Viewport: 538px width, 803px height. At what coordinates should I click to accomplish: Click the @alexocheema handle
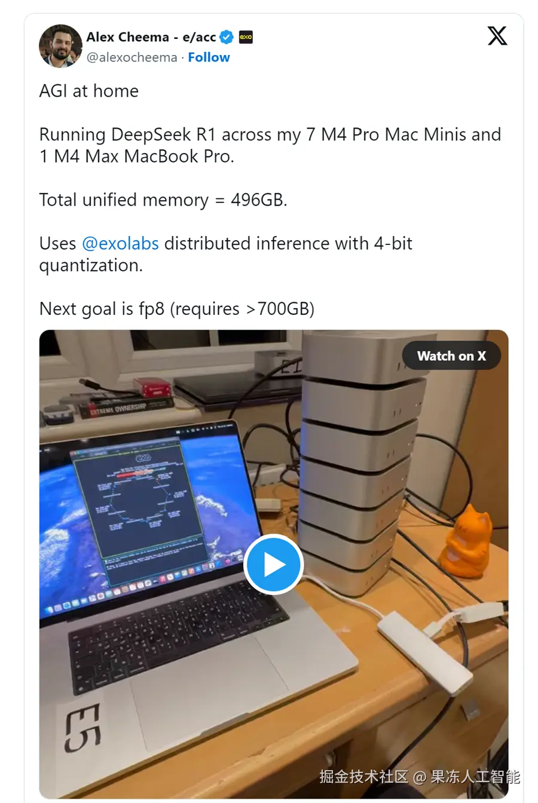point(132,57)
